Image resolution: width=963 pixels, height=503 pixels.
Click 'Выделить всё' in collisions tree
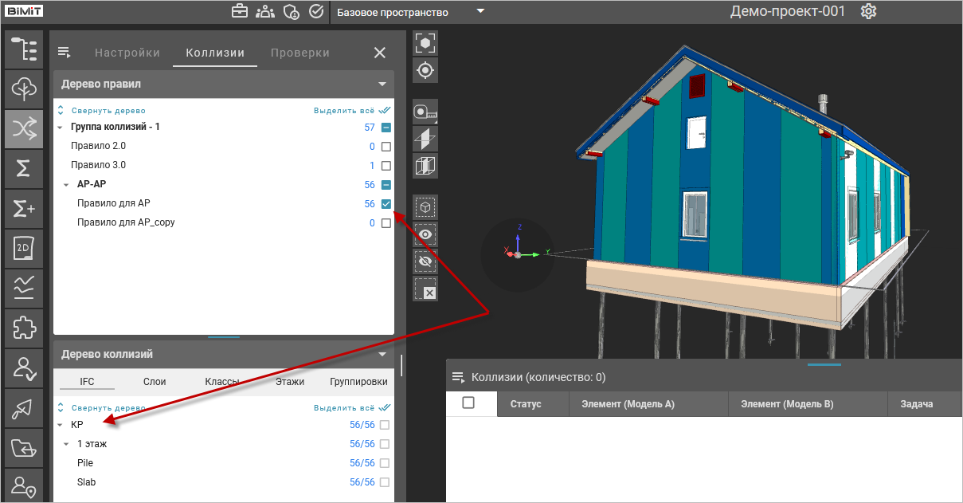pos(344,406)
